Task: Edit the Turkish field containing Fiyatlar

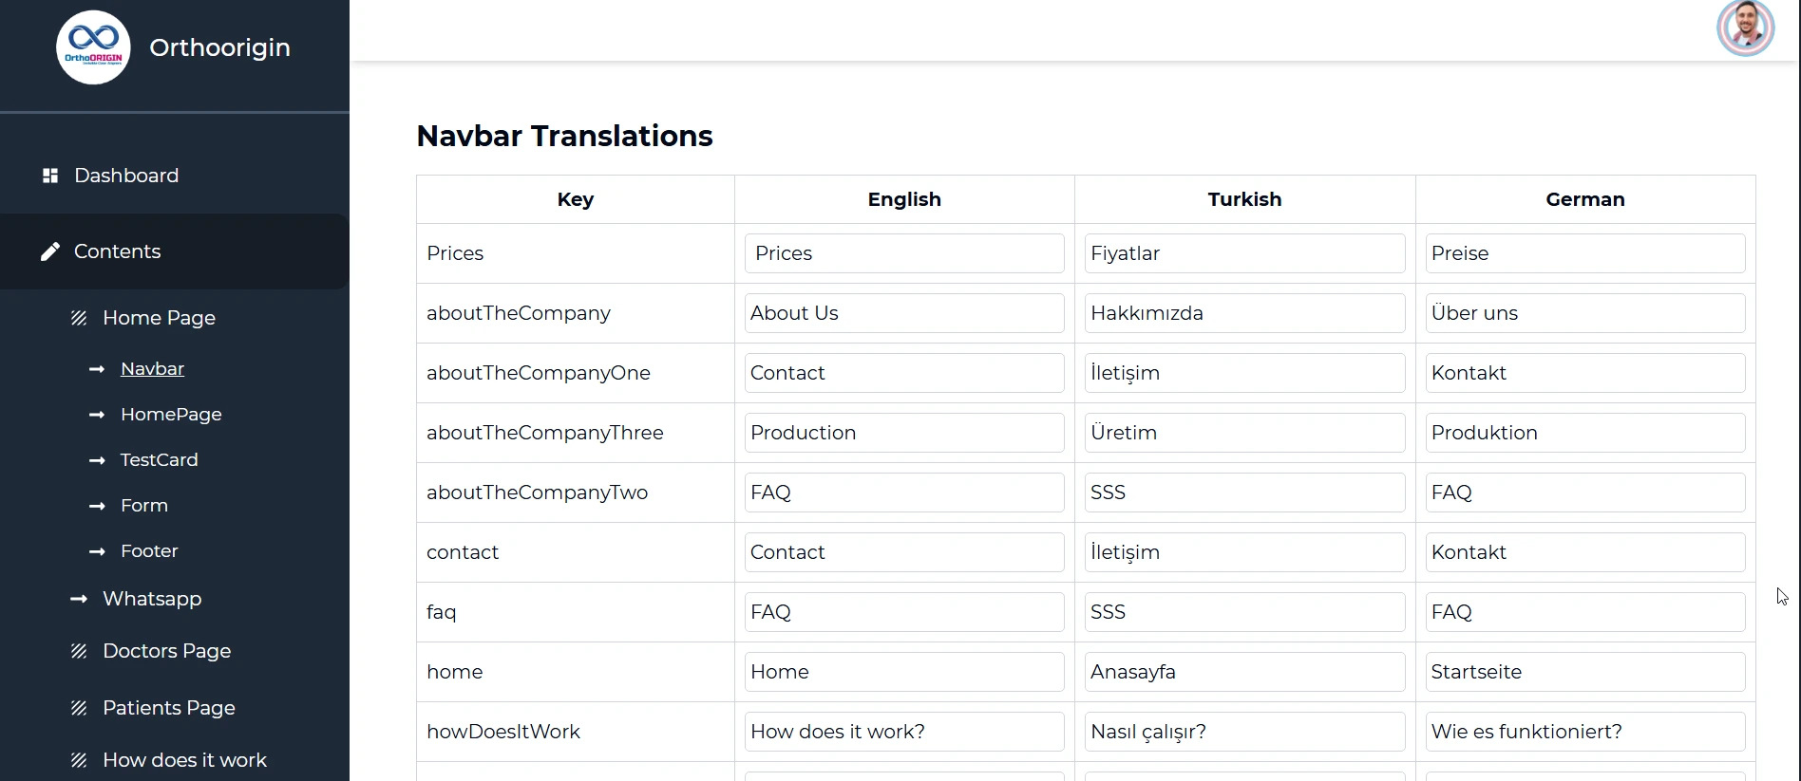Action: tap(1244, 253)
